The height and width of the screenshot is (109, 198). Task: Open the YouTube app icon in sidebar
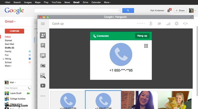pyautogui.click(x=43, y=86)
